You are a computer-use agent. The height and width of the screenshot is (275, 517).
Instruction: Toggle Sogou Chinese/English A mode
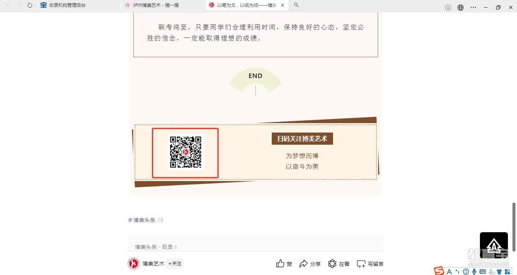[449, 271]
